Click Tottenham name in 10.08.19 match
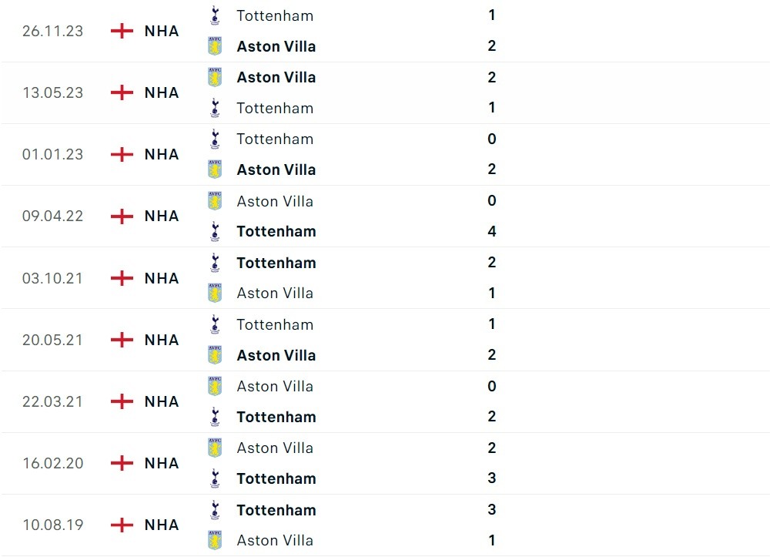The width and height of the screenshot is (773, 557). coord(276,509)
